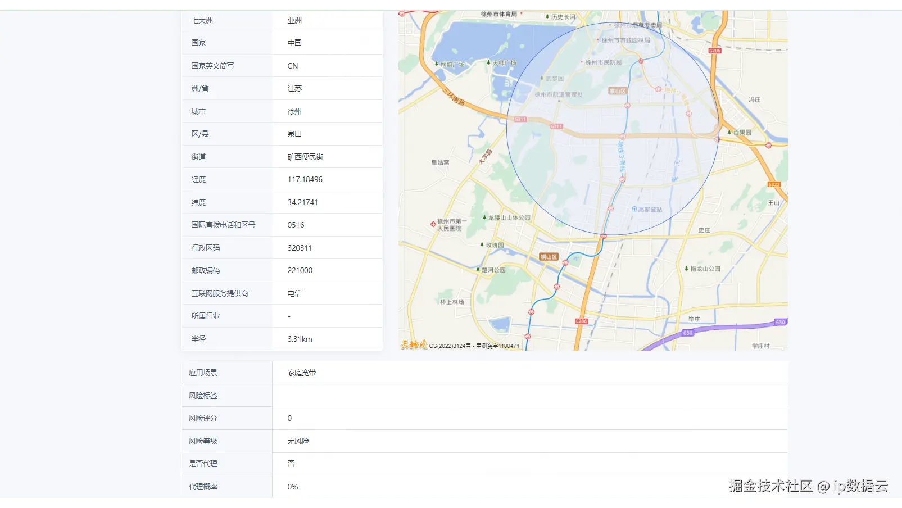
Task: Select the area code value 0516
Action: point(296,225)
